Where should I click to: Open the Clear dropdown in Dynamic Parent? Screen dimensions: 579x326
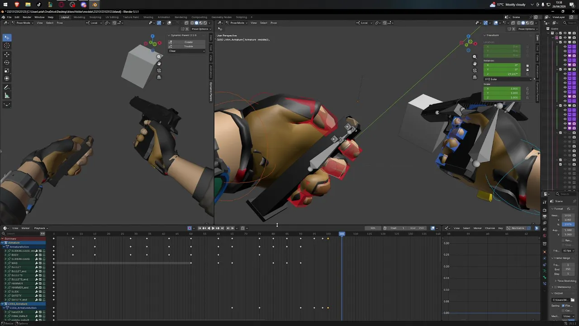[x=187, y=51]
